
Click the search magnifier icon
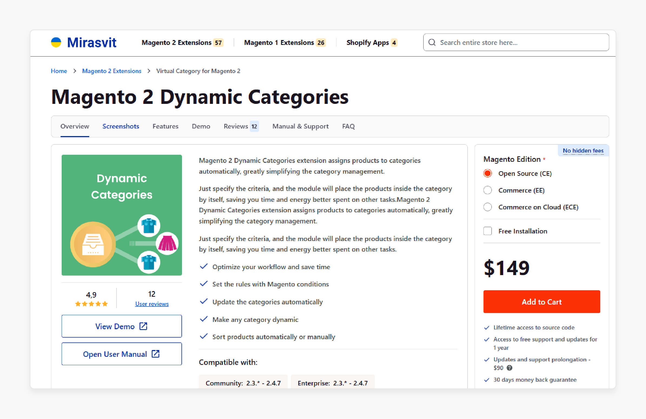pyautogui.click(x=432, y=42)
